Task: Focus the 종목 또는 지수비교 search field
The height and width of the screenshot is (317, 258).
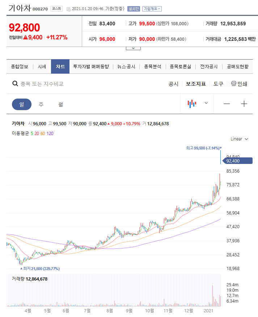Action: pyautogui.click(x=42, y=84)
